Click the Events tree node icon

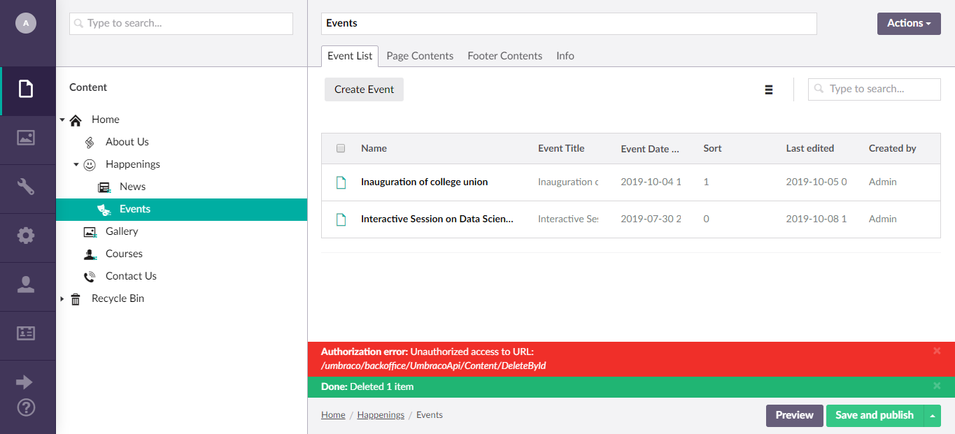(104, 209)
